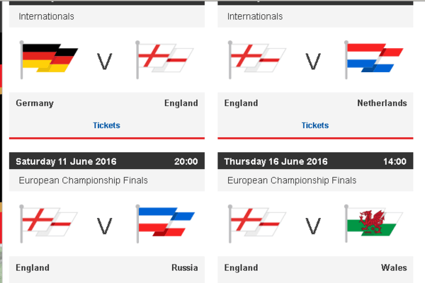Click the Netherlands flag icon
The image size is (425, 283).
373,59
